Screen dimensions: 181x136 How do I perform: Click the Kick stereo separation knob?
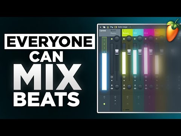coord(151,87)
